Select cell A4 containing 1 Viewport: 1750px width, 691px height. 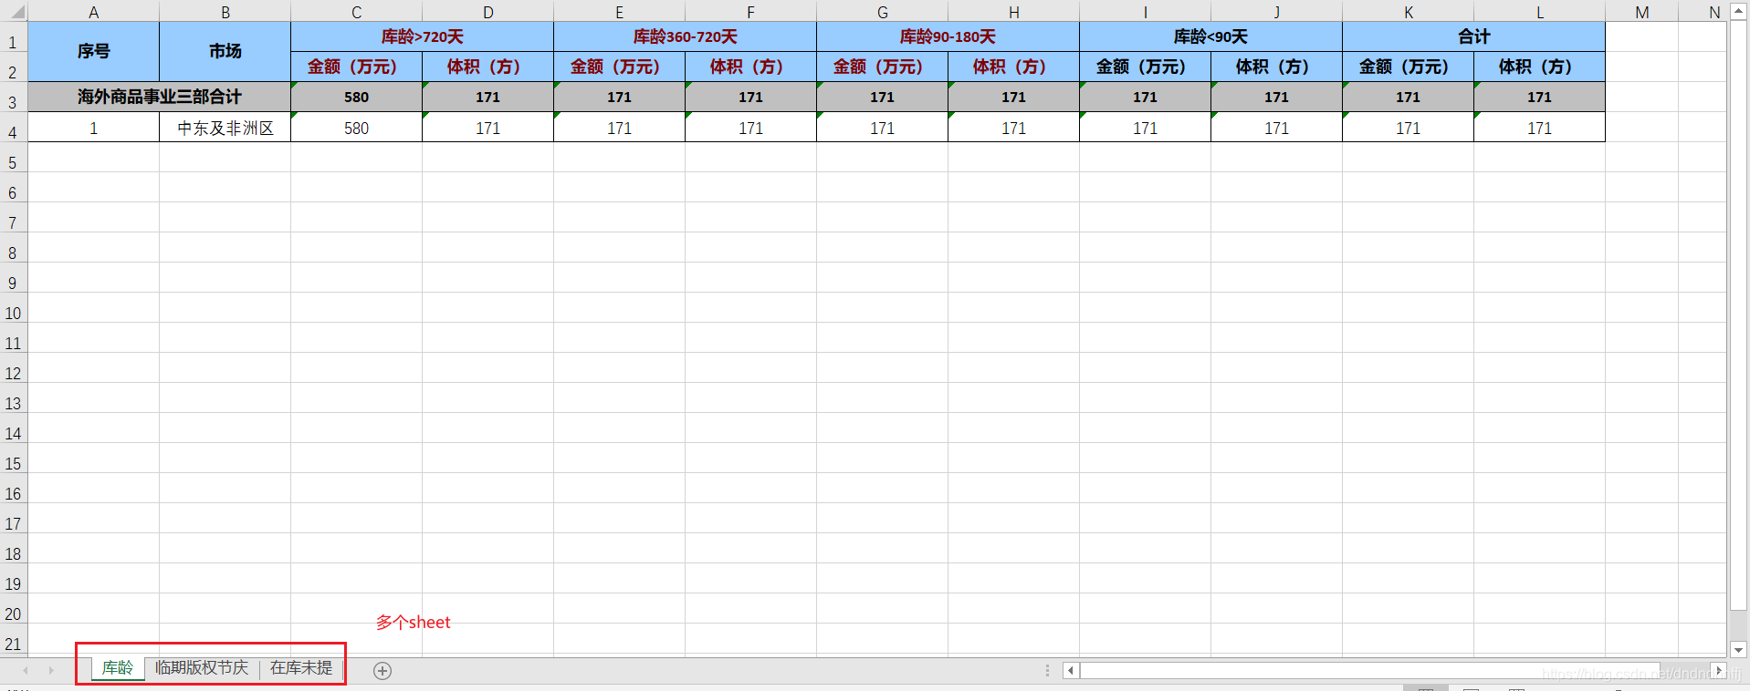[94, 128]
